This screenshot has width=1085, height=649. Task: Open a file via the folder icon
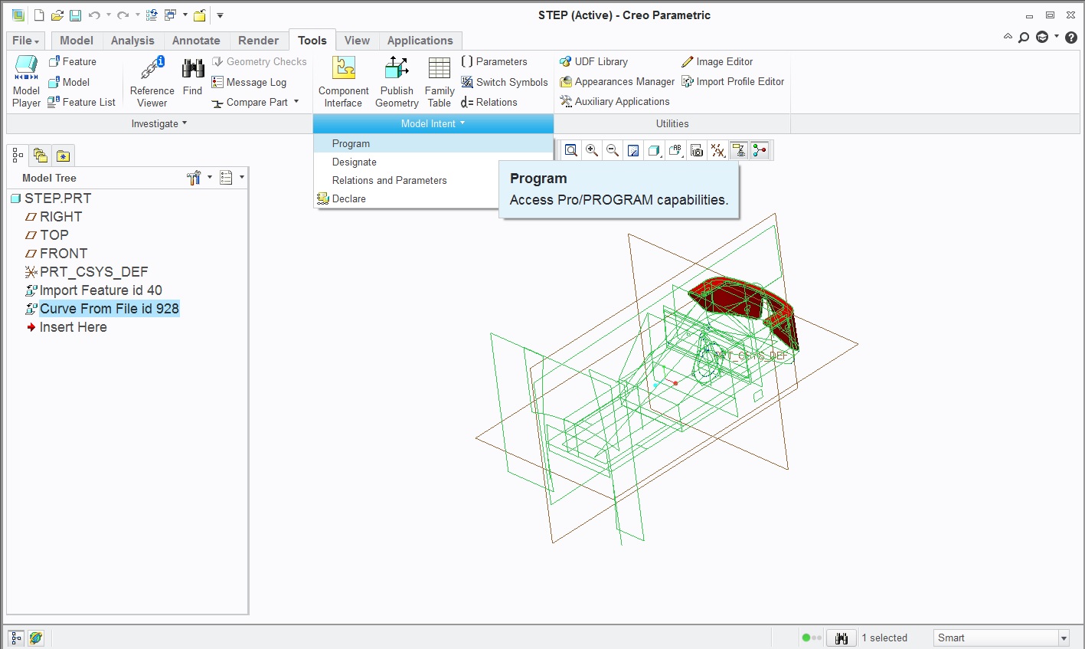click(x=57, y=15)
